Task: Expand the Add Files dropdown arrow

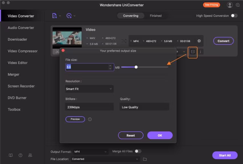Action: pos(60,16)
